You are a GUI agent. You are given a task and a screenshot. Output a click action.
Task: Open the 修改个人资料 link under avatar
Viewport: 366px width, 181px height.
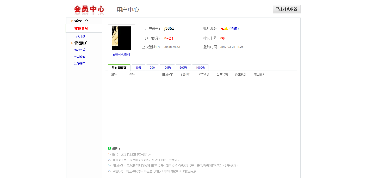click(x=122, y=55)
